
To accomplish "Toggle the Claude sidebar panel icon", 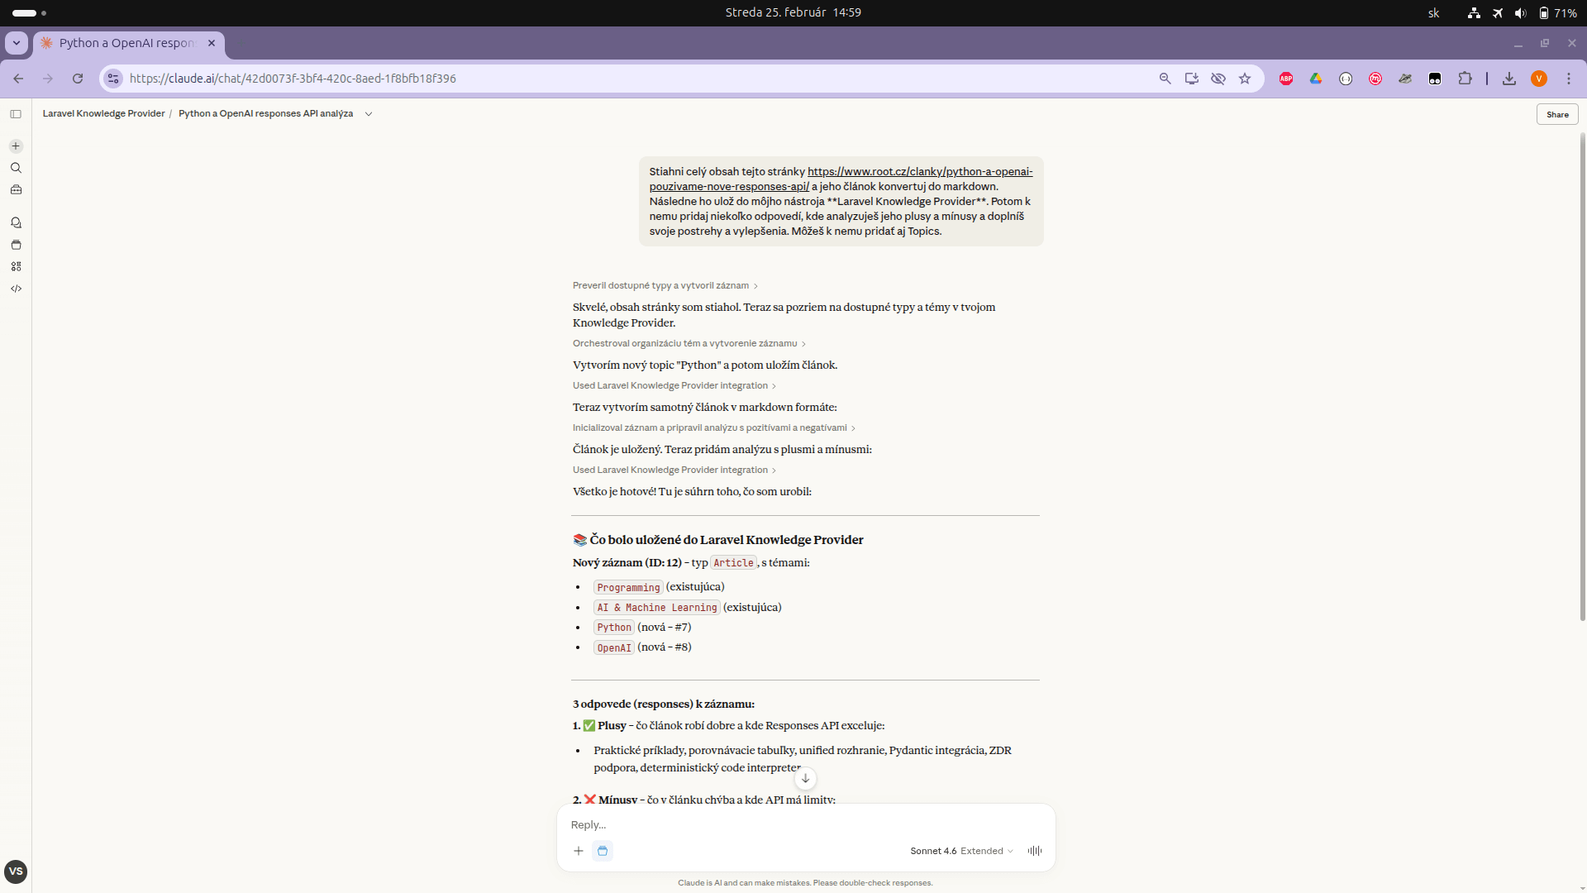I will tap(16, 114).
